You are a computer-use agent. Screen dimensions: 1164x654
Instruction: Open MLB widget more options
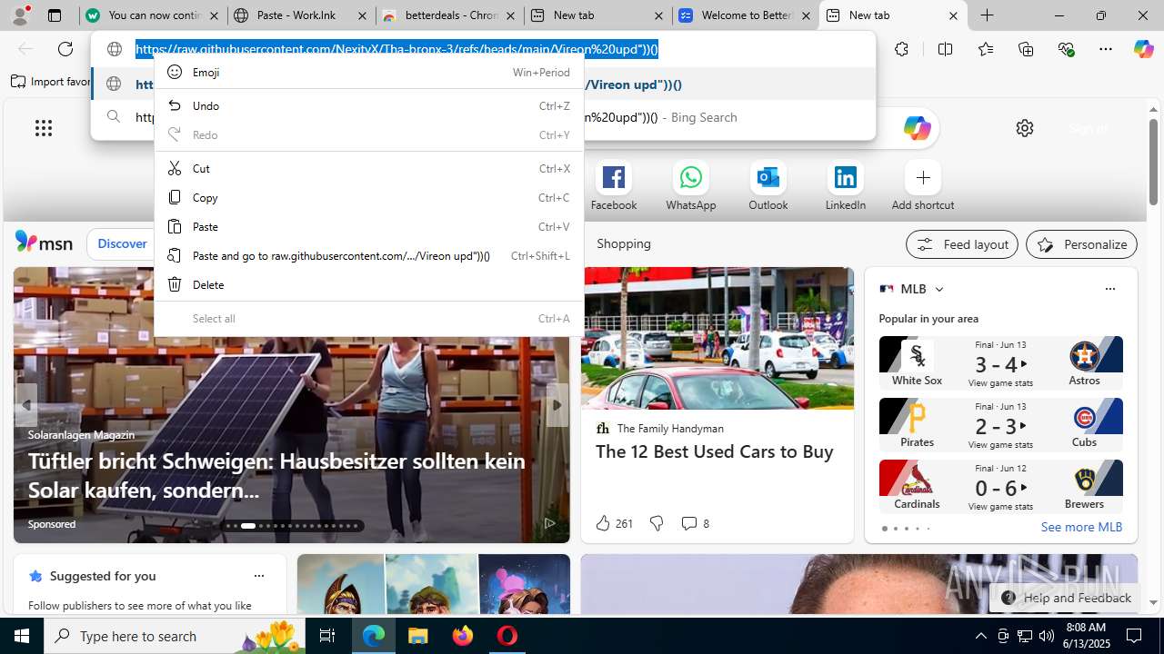1109,289
